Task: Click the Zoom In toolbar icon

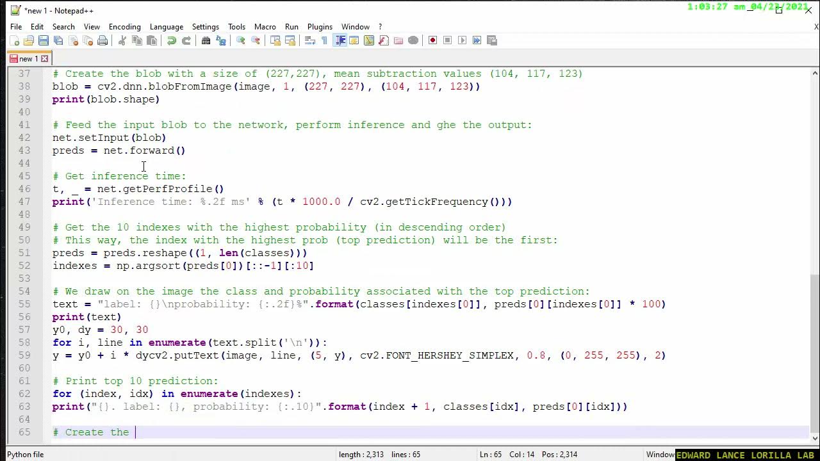Action: [241, 40]
